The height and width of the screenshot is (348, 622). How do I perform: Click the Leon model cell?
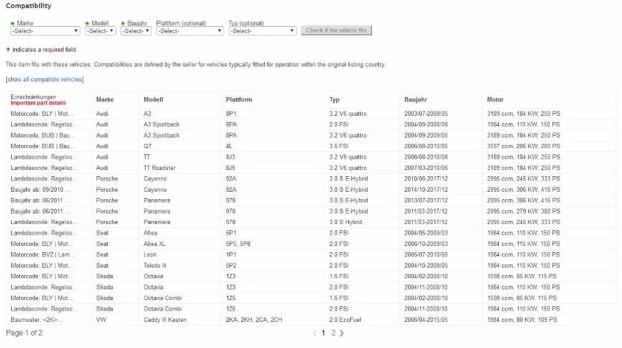150,255
